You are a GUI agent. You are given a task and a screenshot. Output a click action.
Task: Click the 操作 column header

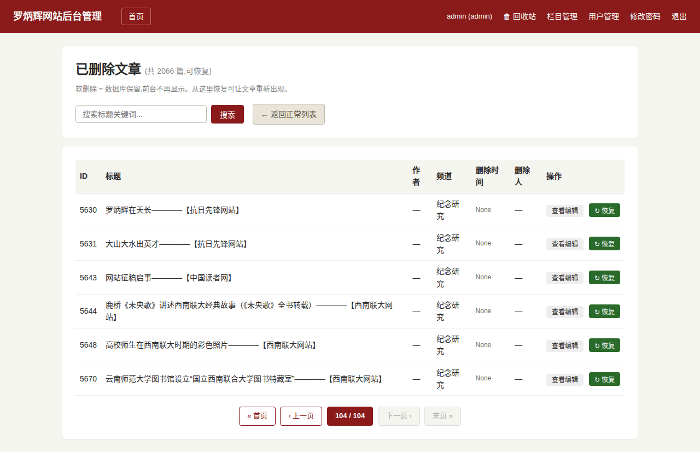coord(554,176)
